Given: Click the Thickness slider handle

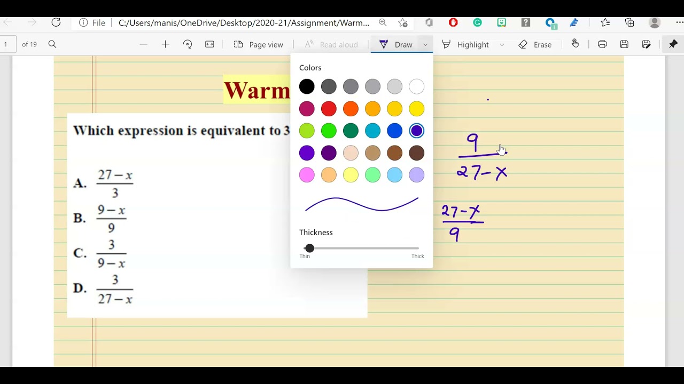Looking at the screenshot, I should point(309,248).
